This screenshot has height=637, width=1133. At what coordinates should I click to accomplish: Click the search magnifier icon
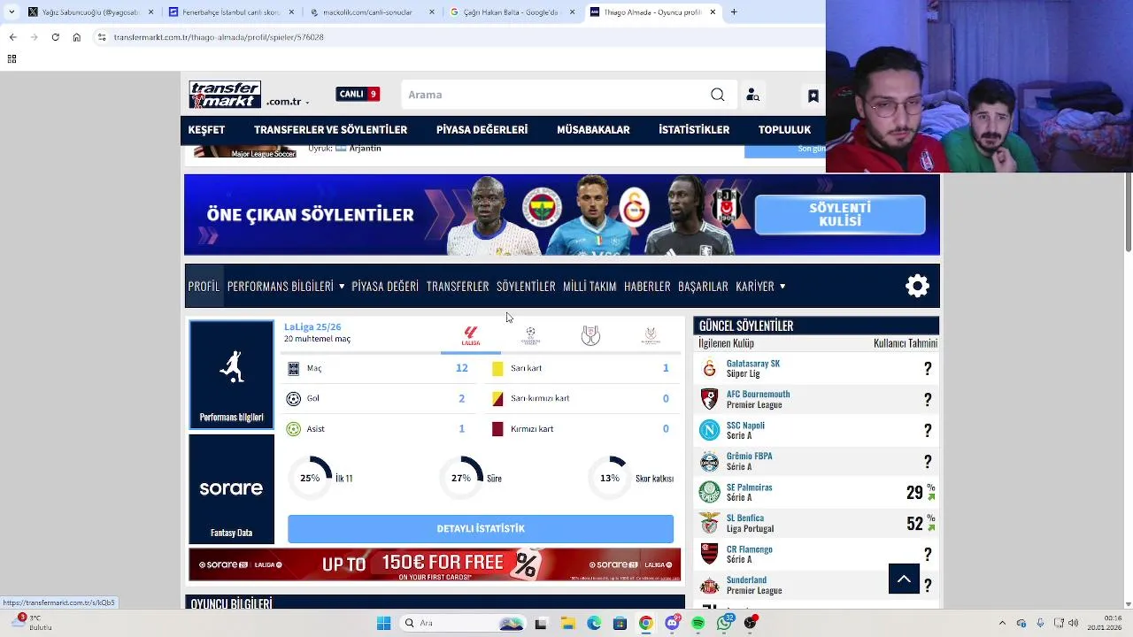(x=718, y=95)
